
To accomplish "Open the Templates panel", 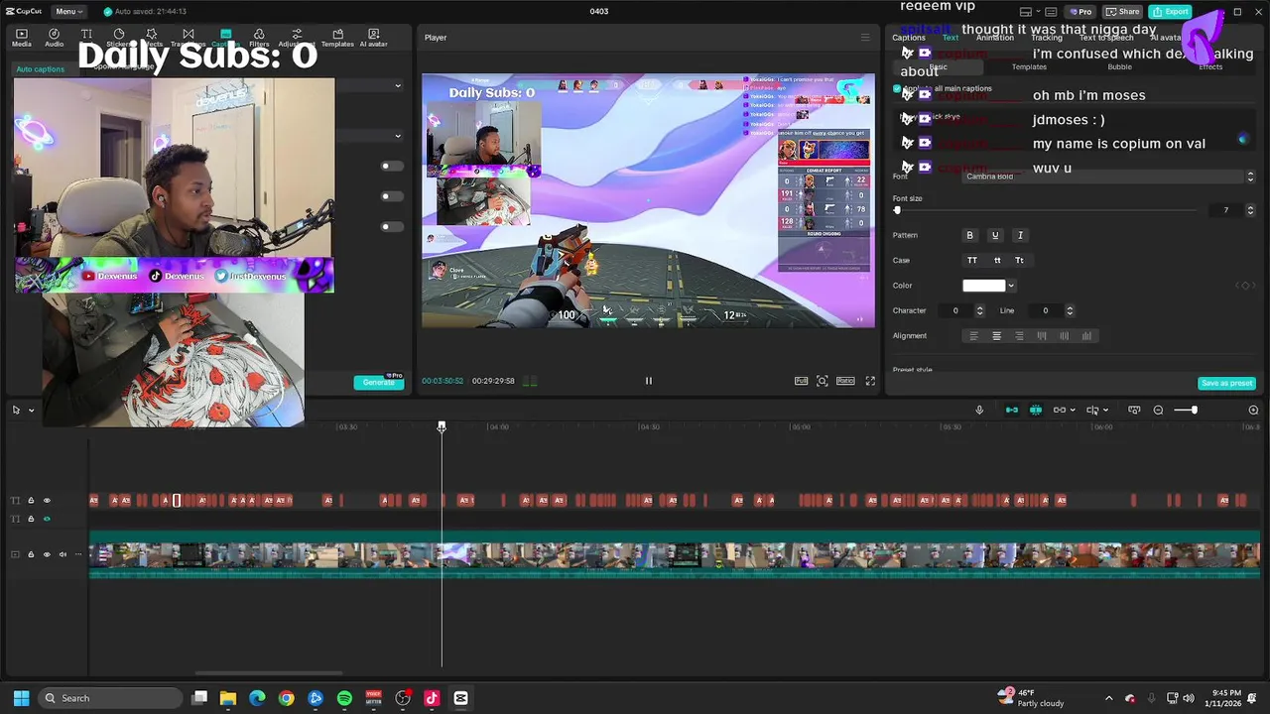I will [x=337, y=38].
